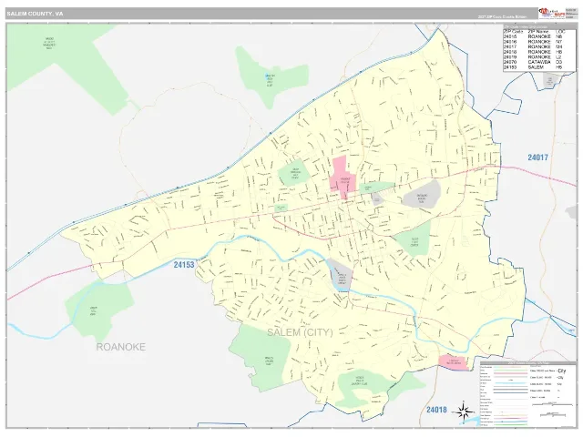Click the compass rose north arrow icon

pos(464,412)
